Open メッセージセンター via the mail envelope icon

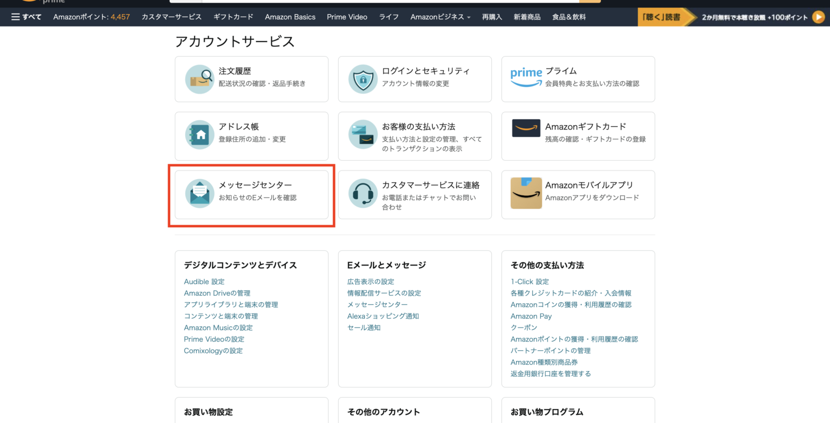click(199, 194)
